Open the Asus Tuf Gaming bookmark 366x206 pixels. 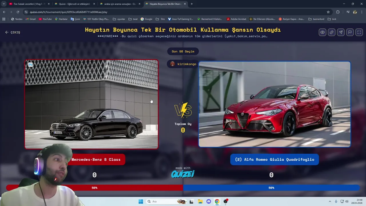click(180, 19)
